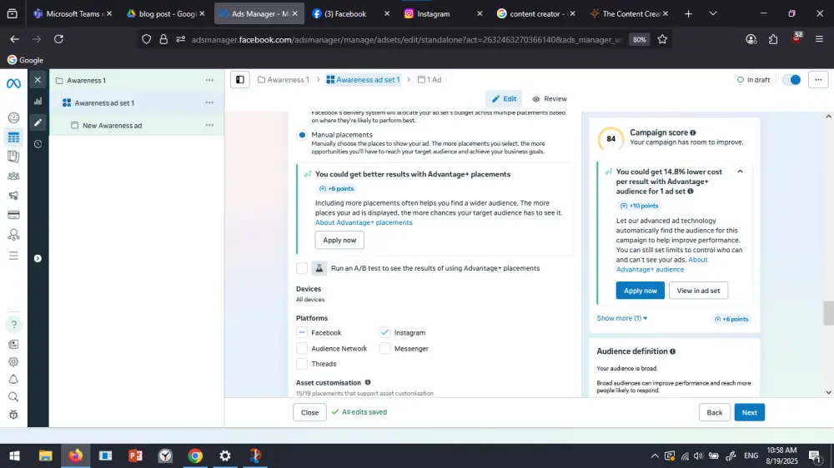Open 1 Ad breadcrumb
This screenshot has height=468, width=834.
tap(430, 80)
